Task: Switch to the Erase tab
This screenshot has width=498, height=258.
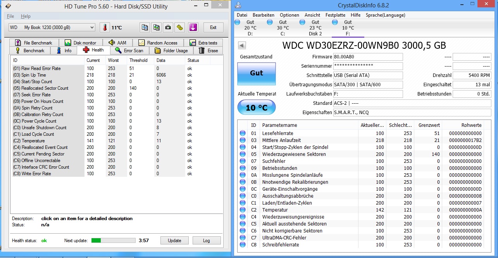Action: pyautogui.click(x=209, y=50)
